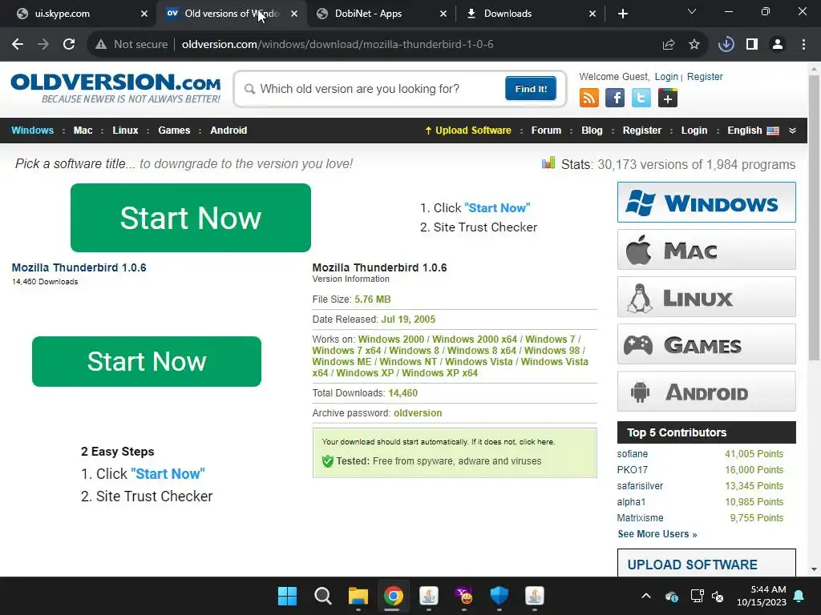This screenshot has width=821, height=615.
Task: Click the Find It! search button
Action: pyautogui.click(x=531, y=88)
